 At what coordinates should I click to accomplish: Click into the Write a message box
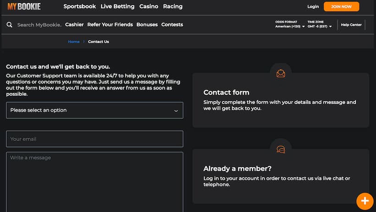[94, 182]
